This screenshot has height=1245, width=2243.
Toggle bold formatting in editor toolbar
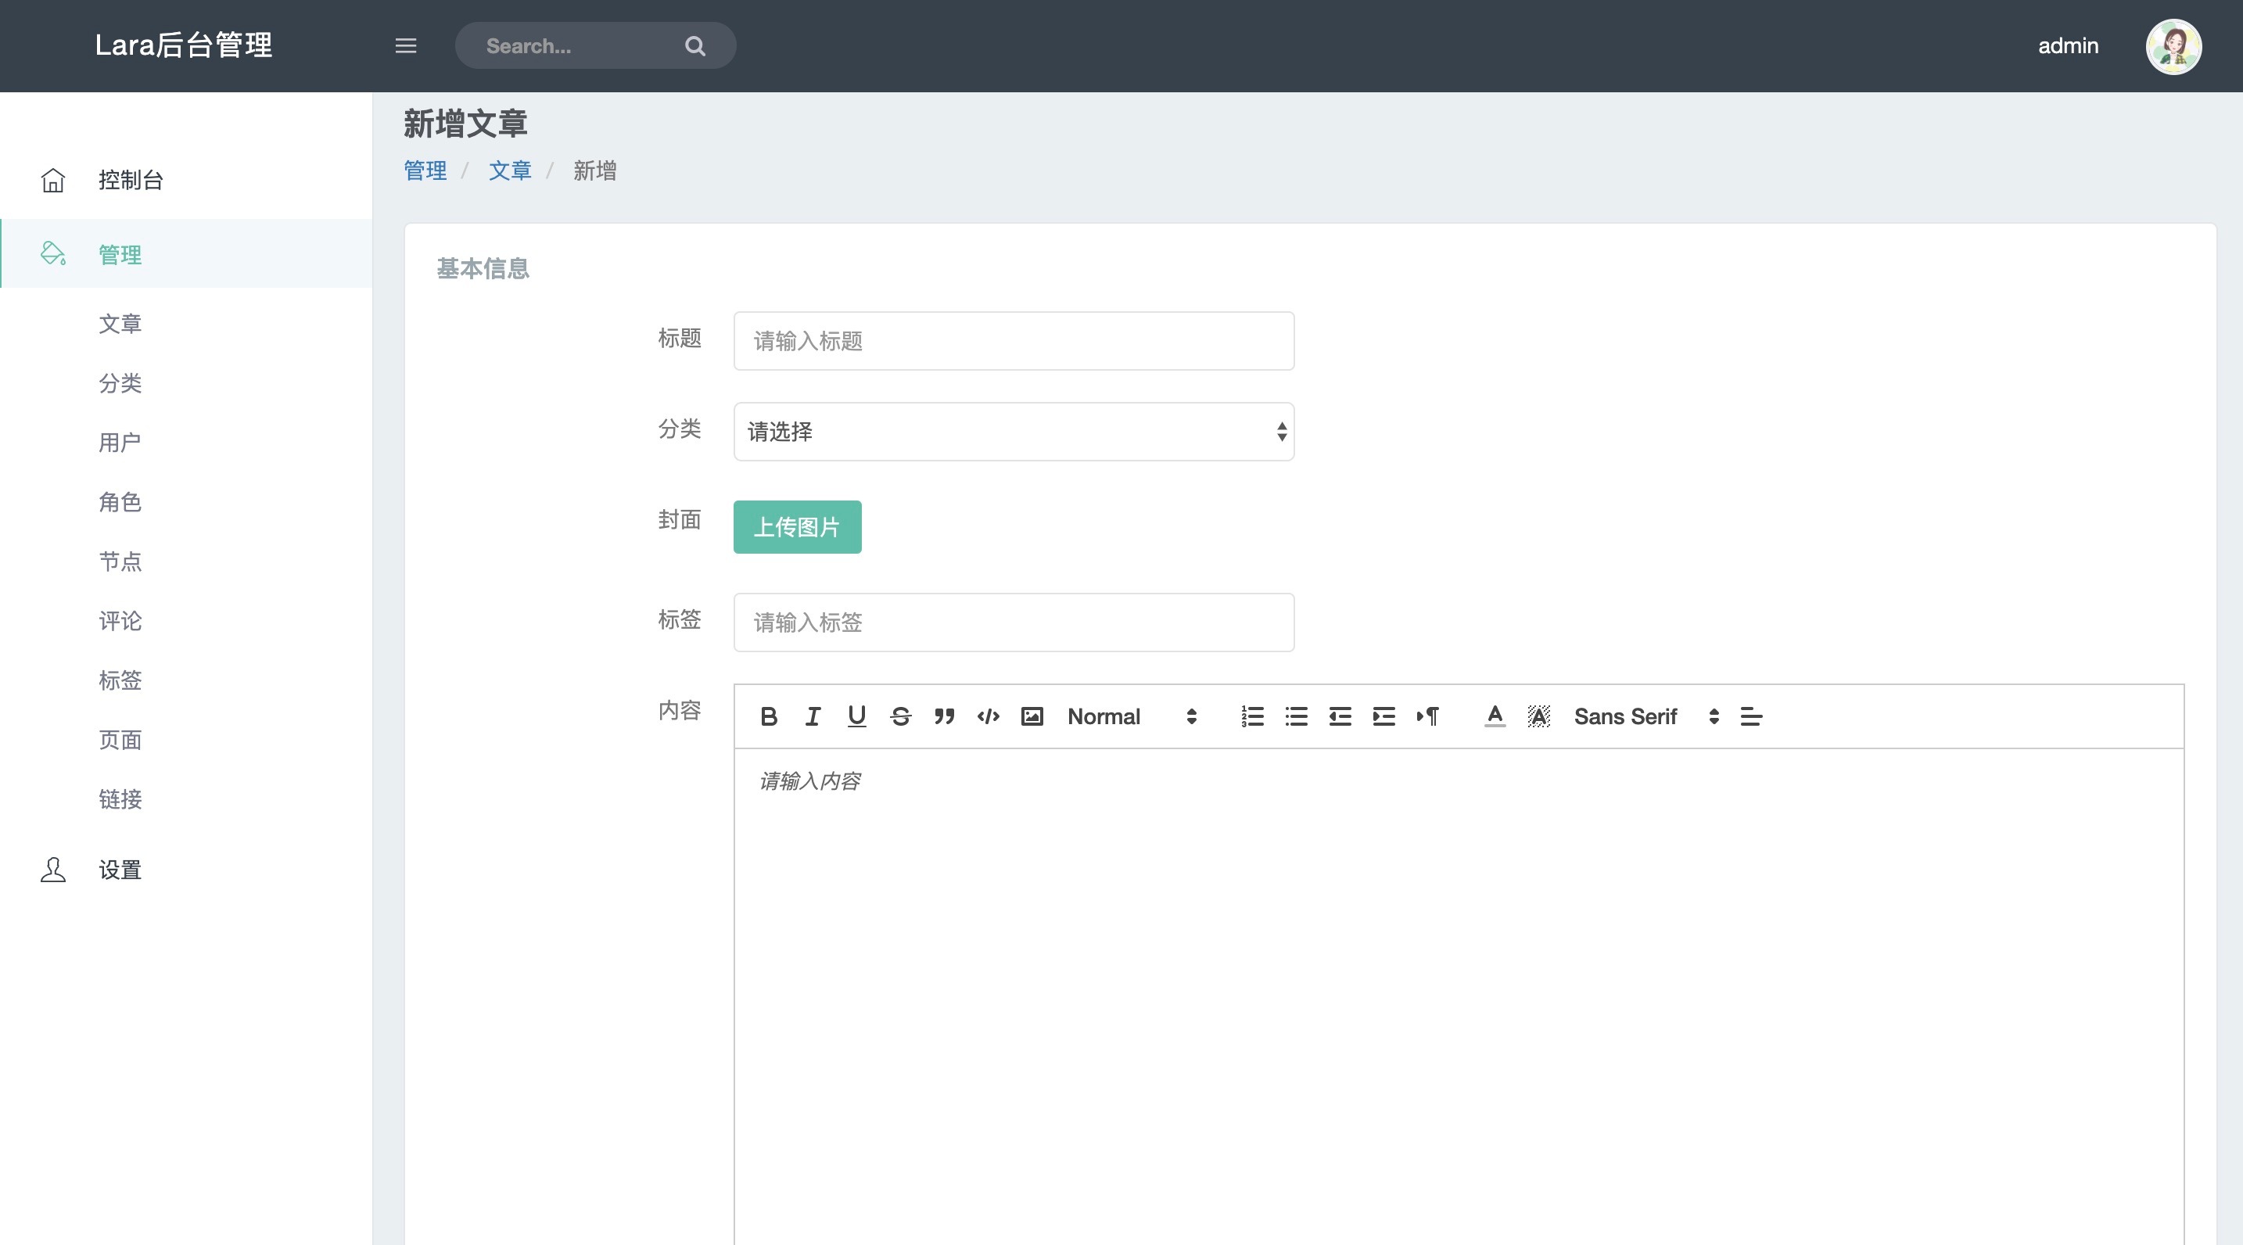tap(768, 716)
